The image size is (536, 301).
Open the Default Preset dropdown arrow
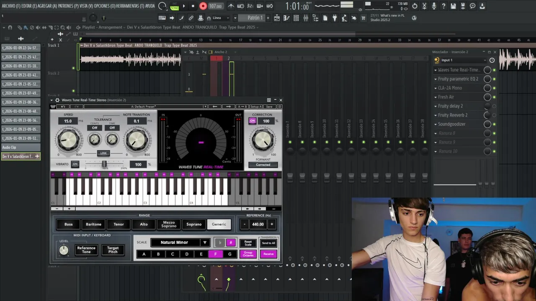click(205, 107)
